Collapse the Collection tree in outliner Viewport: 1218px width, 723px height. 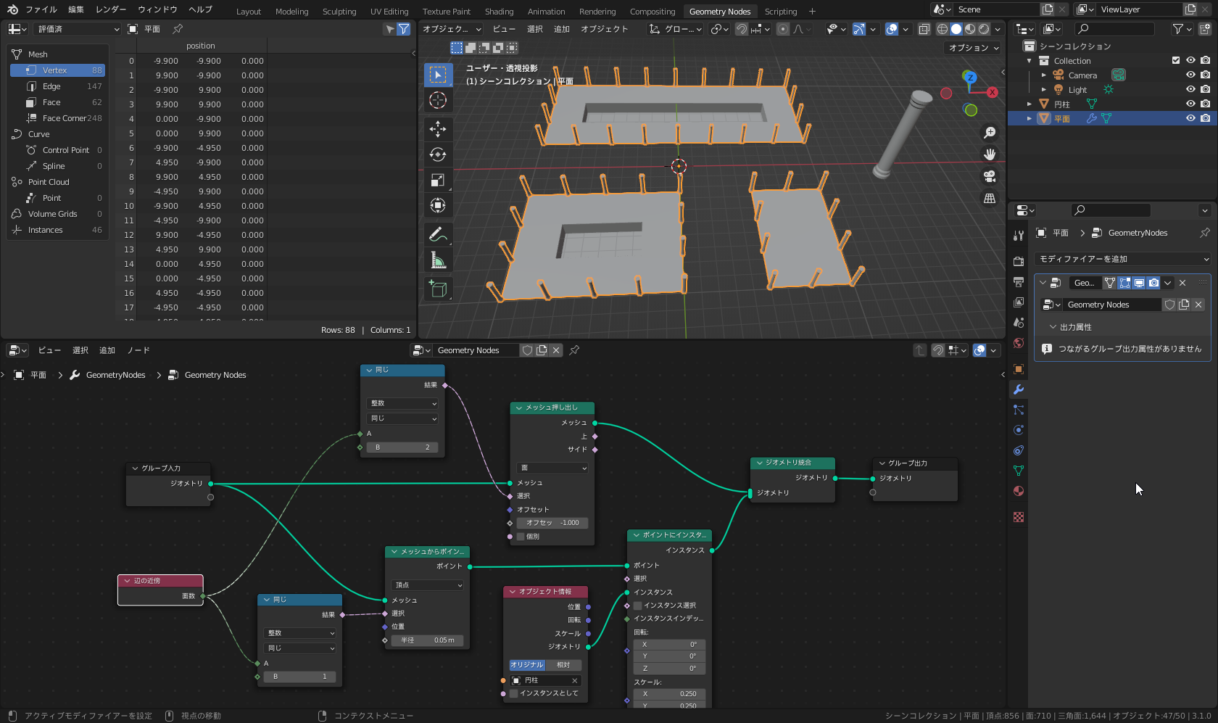tap(1029, 61)
